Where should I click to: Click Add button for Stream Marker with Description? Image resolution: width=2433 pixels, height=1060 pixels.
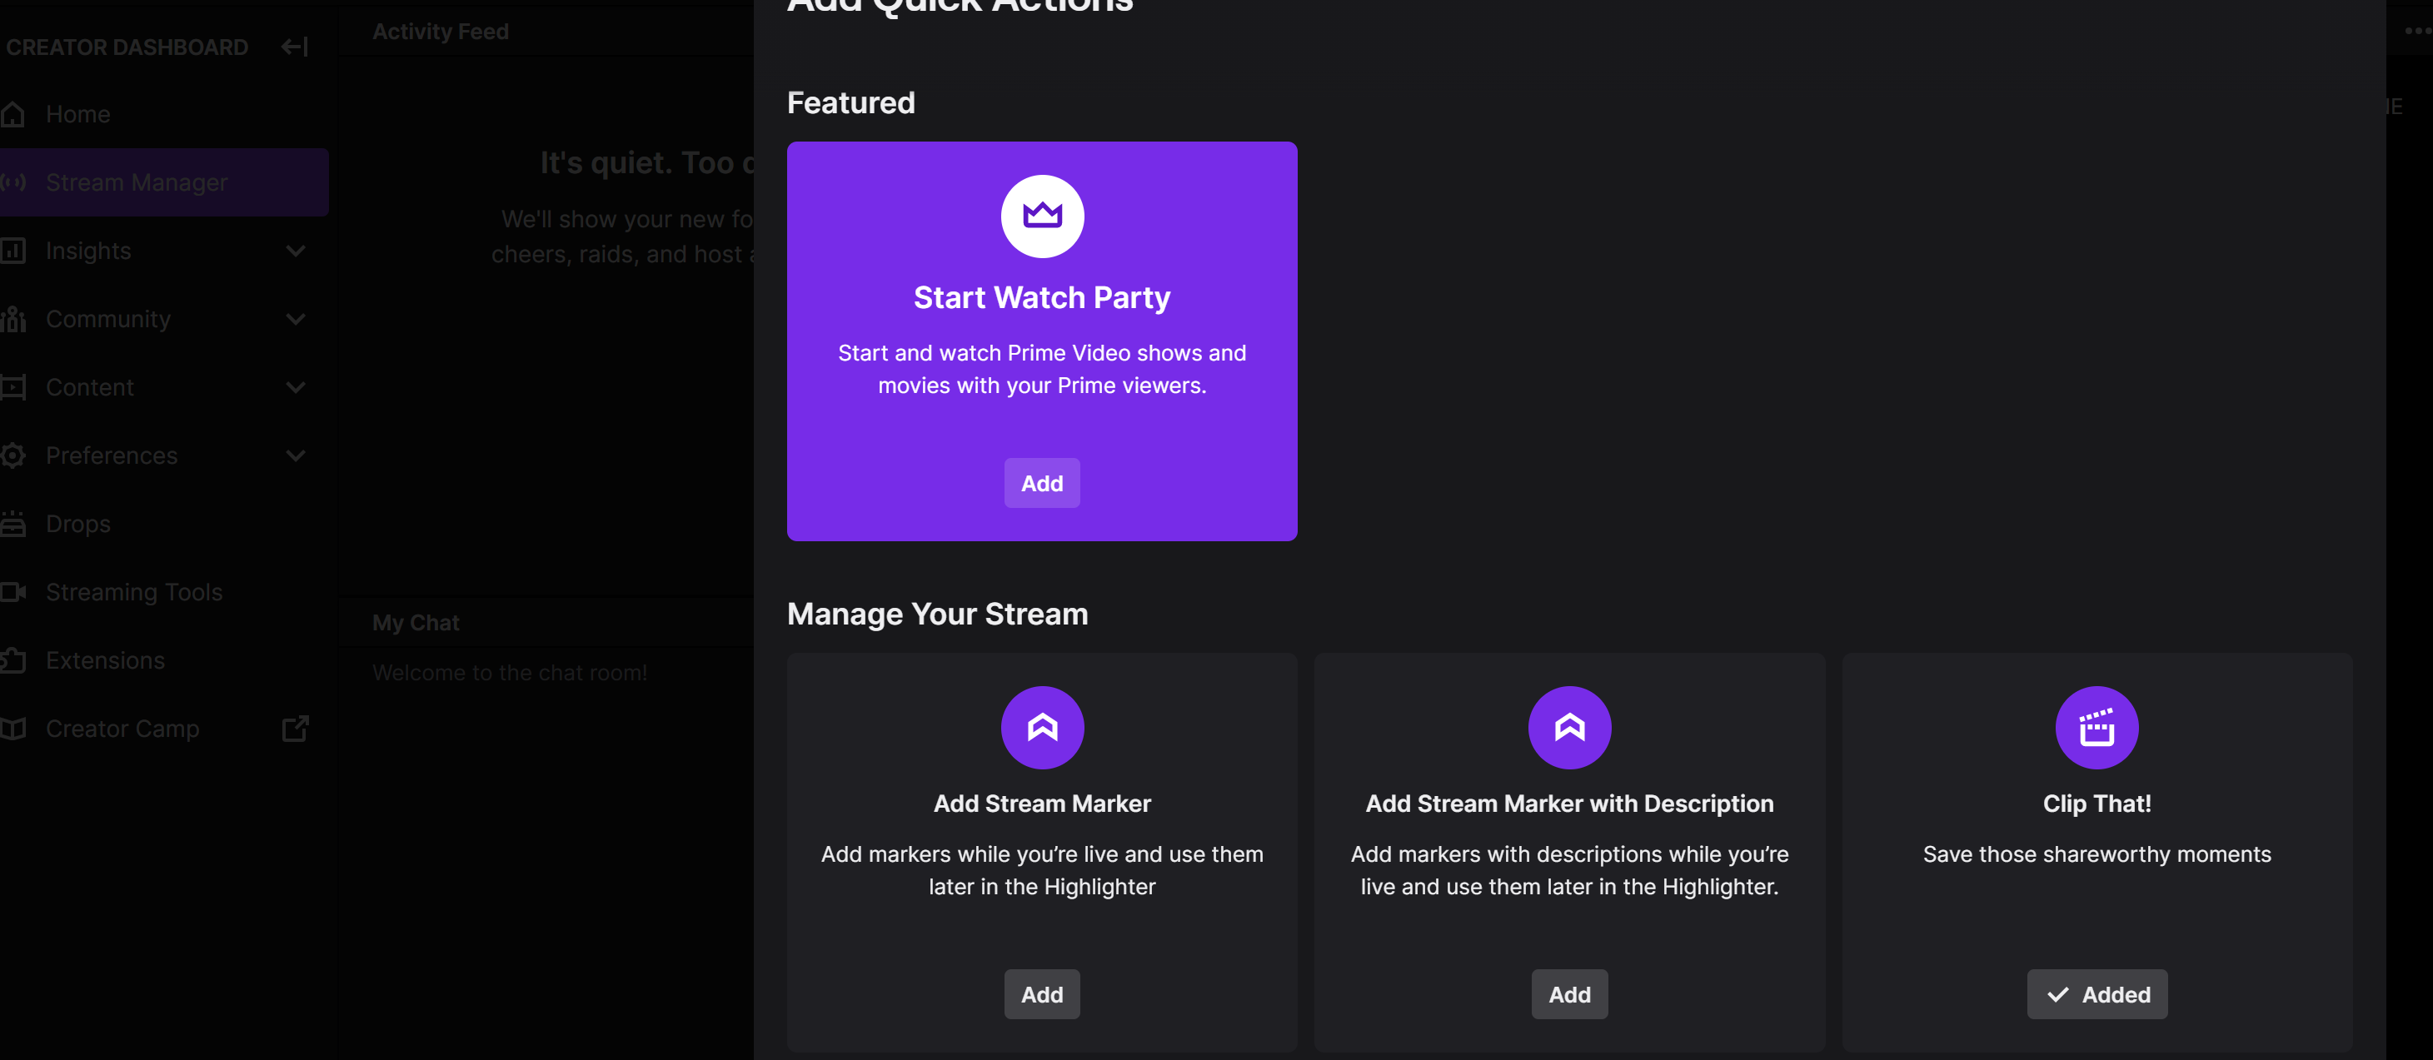point(1568,993)
